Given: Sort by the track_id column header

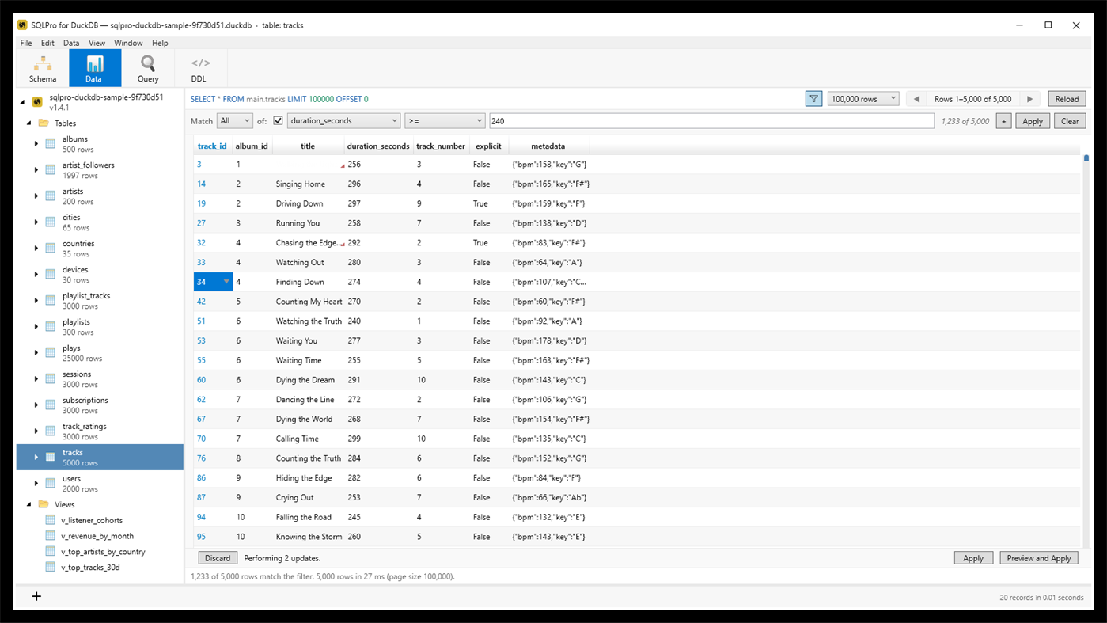Looking at the screenshot, I should click(212, 146).
